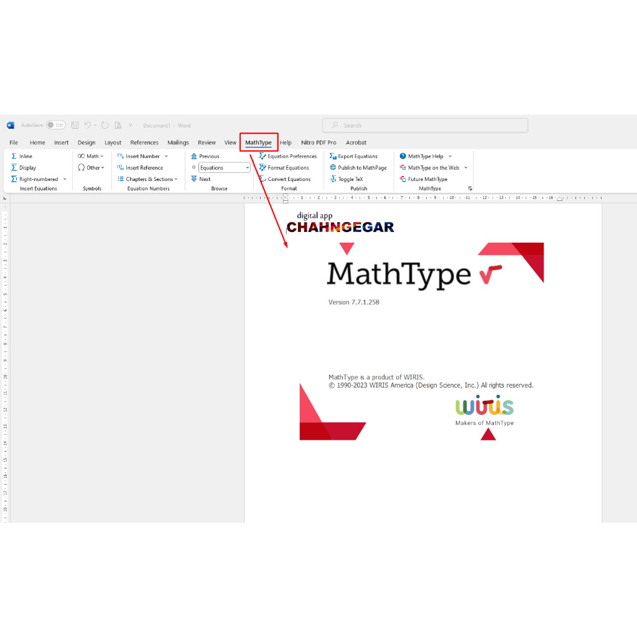
Task: Switch to the View tab
Action: [x=230, y=142]
